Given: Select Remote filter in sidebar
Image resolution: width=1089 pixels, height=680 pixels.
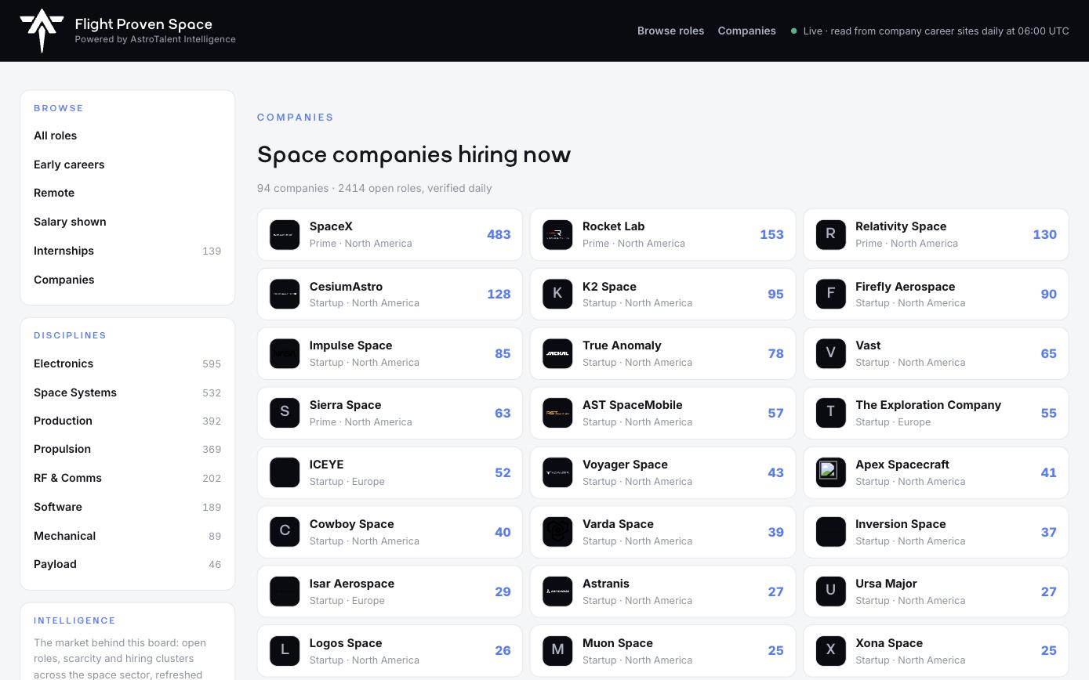Looking at the screenshot, I should (x=127, y=193).
